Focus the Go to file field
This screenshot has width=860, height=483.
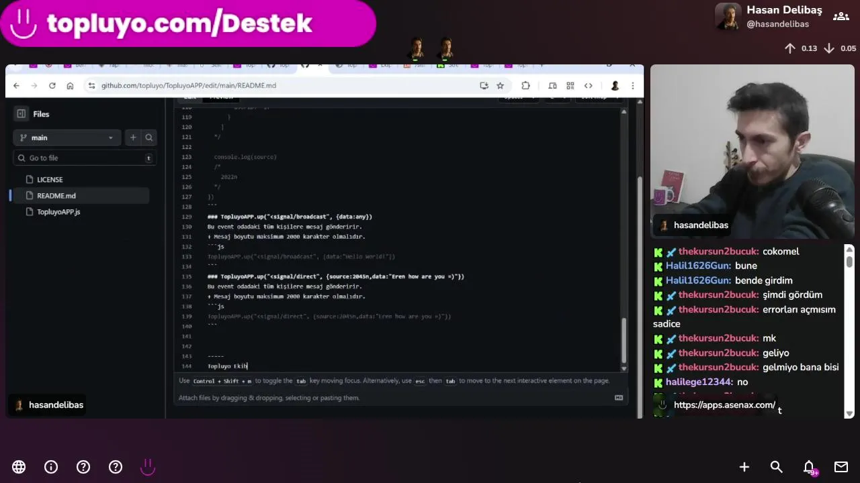coord(85,158)
